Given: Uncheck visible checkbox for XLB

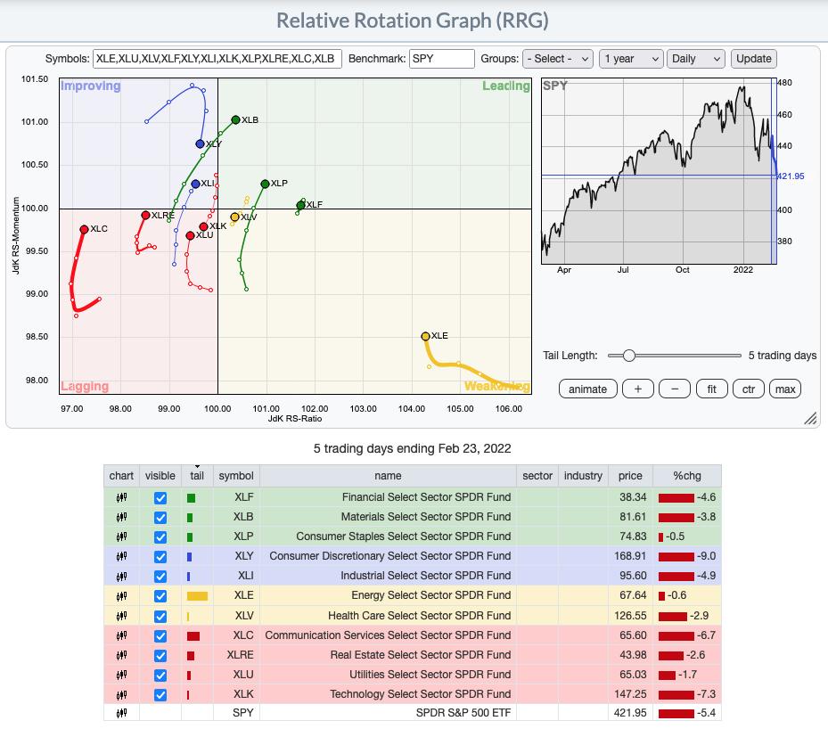Looking at the screenshot, I should coord(160,517).
